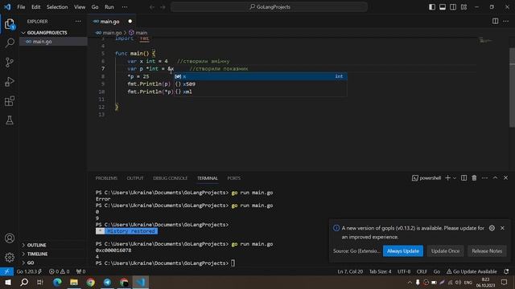Open the new terminal profile dropdown arrow
Viewport: 515px width, 289px height.
[455, 178]
